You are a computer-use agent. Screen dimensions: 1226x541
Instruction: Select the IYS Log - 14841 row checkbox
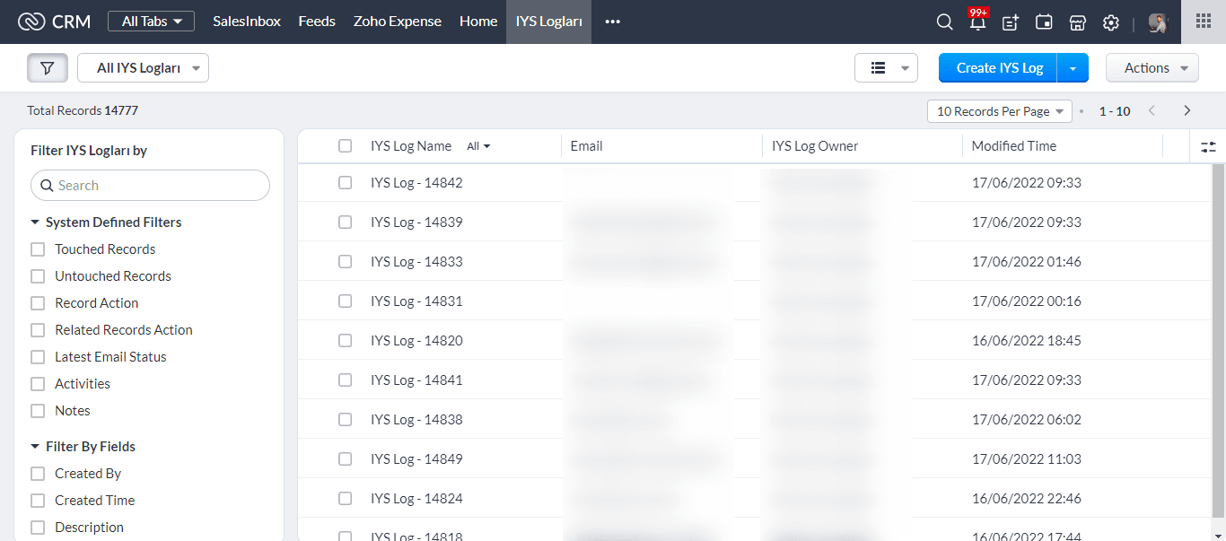pos(345,380)
